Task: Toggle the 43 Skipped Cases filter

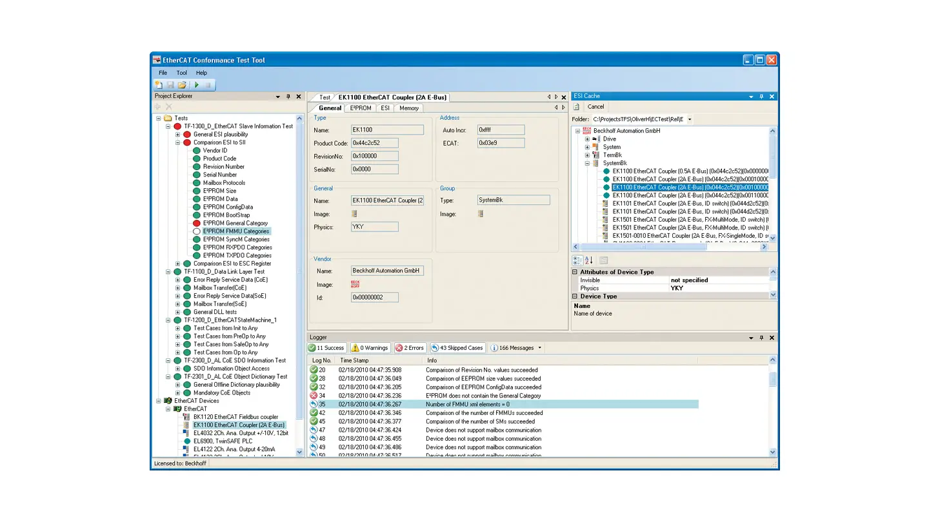Action: tap(457, 348)
